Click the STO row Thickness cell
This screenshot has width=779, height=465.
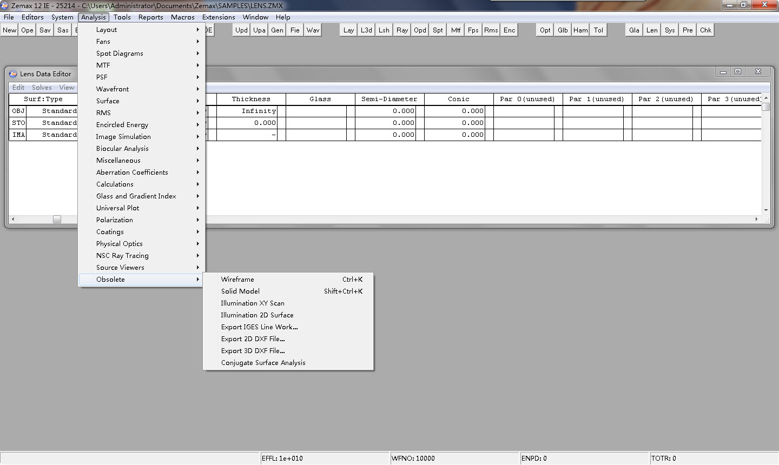pyautogui.click(x=247, y=123)
